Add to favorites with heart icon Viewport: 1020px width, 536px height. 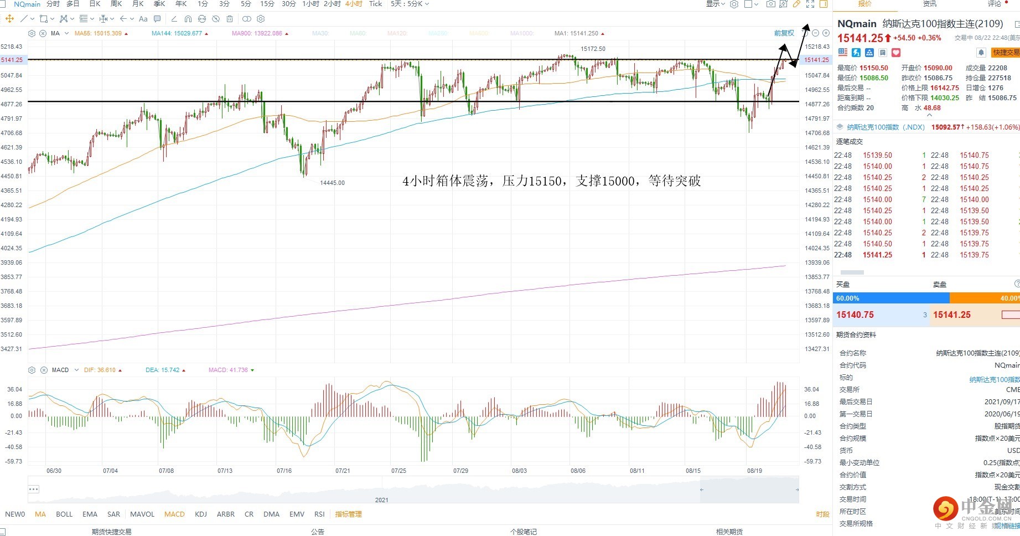(896, 53)
